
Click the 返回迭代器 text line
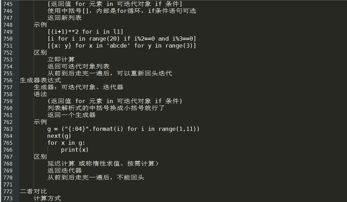(65, 170)
